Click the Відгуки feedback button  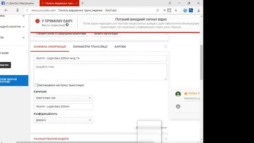point(5,65)
